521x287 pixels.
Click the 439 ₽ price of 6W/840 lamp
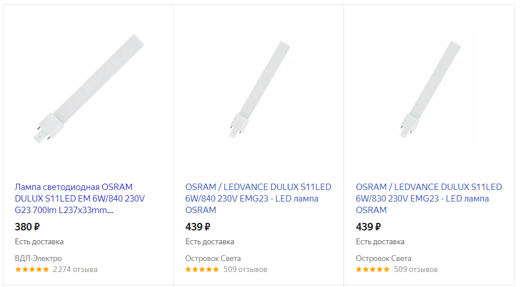coord(198,227)
